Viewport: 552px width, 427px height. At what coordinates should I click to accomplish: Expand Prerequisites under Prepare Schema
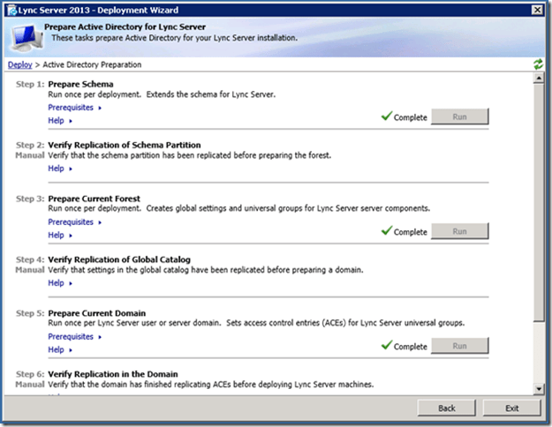(74, 108)
